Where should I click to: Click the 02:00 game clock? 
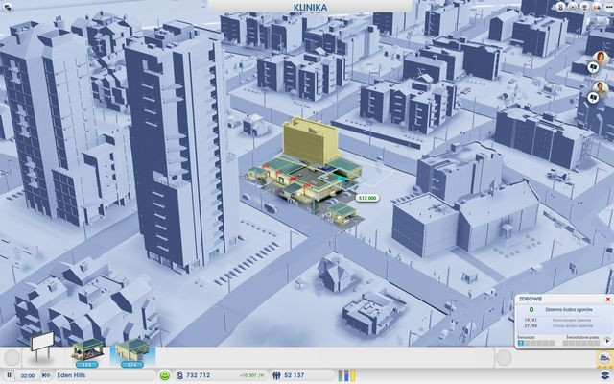(x=28, y=375)
